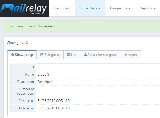Click the 'Number of subscribers' label
Screen dimensions: 160x118
tap(26, 91)
